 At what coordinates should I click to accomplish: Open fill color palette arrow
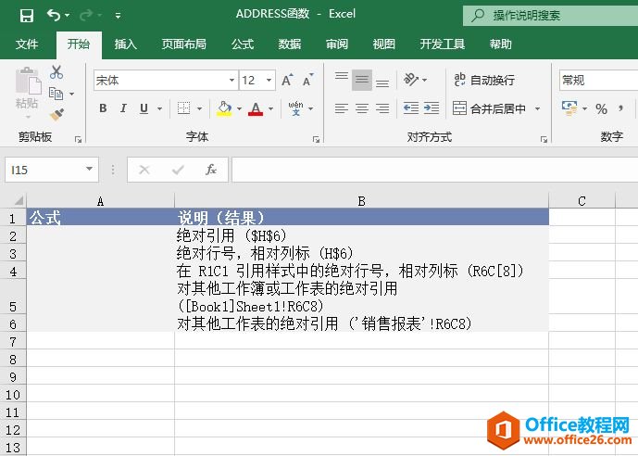coord(239,108)
